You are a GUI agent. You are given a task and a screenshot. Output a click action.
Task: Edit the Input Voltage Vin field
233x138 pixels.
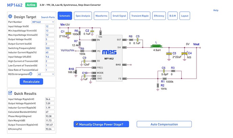click(50, 26)
